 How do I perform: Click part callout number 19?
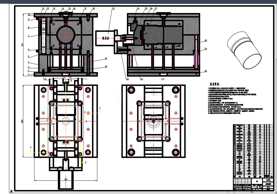click(106, 58)
